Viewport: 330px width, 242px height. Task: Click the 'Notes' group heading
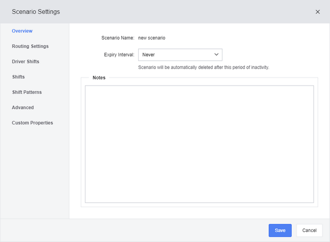click(99, 77)
